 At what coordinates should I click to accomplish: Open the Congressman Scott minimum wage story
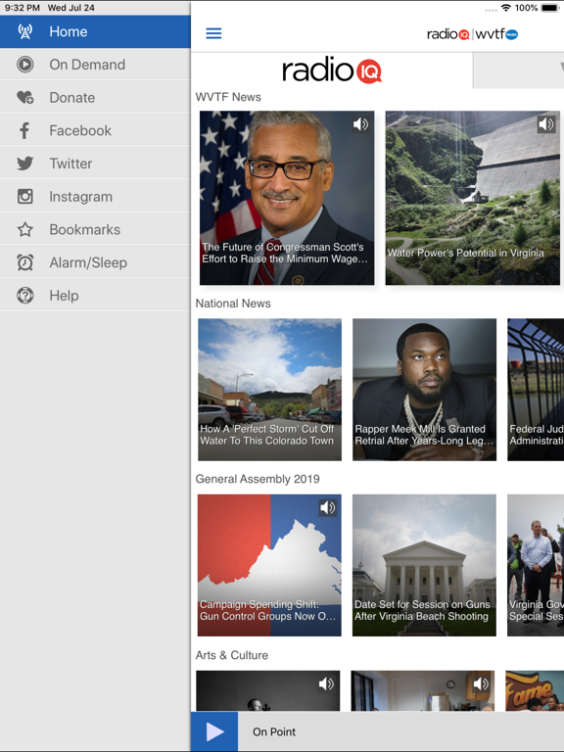tap(287, 198)
